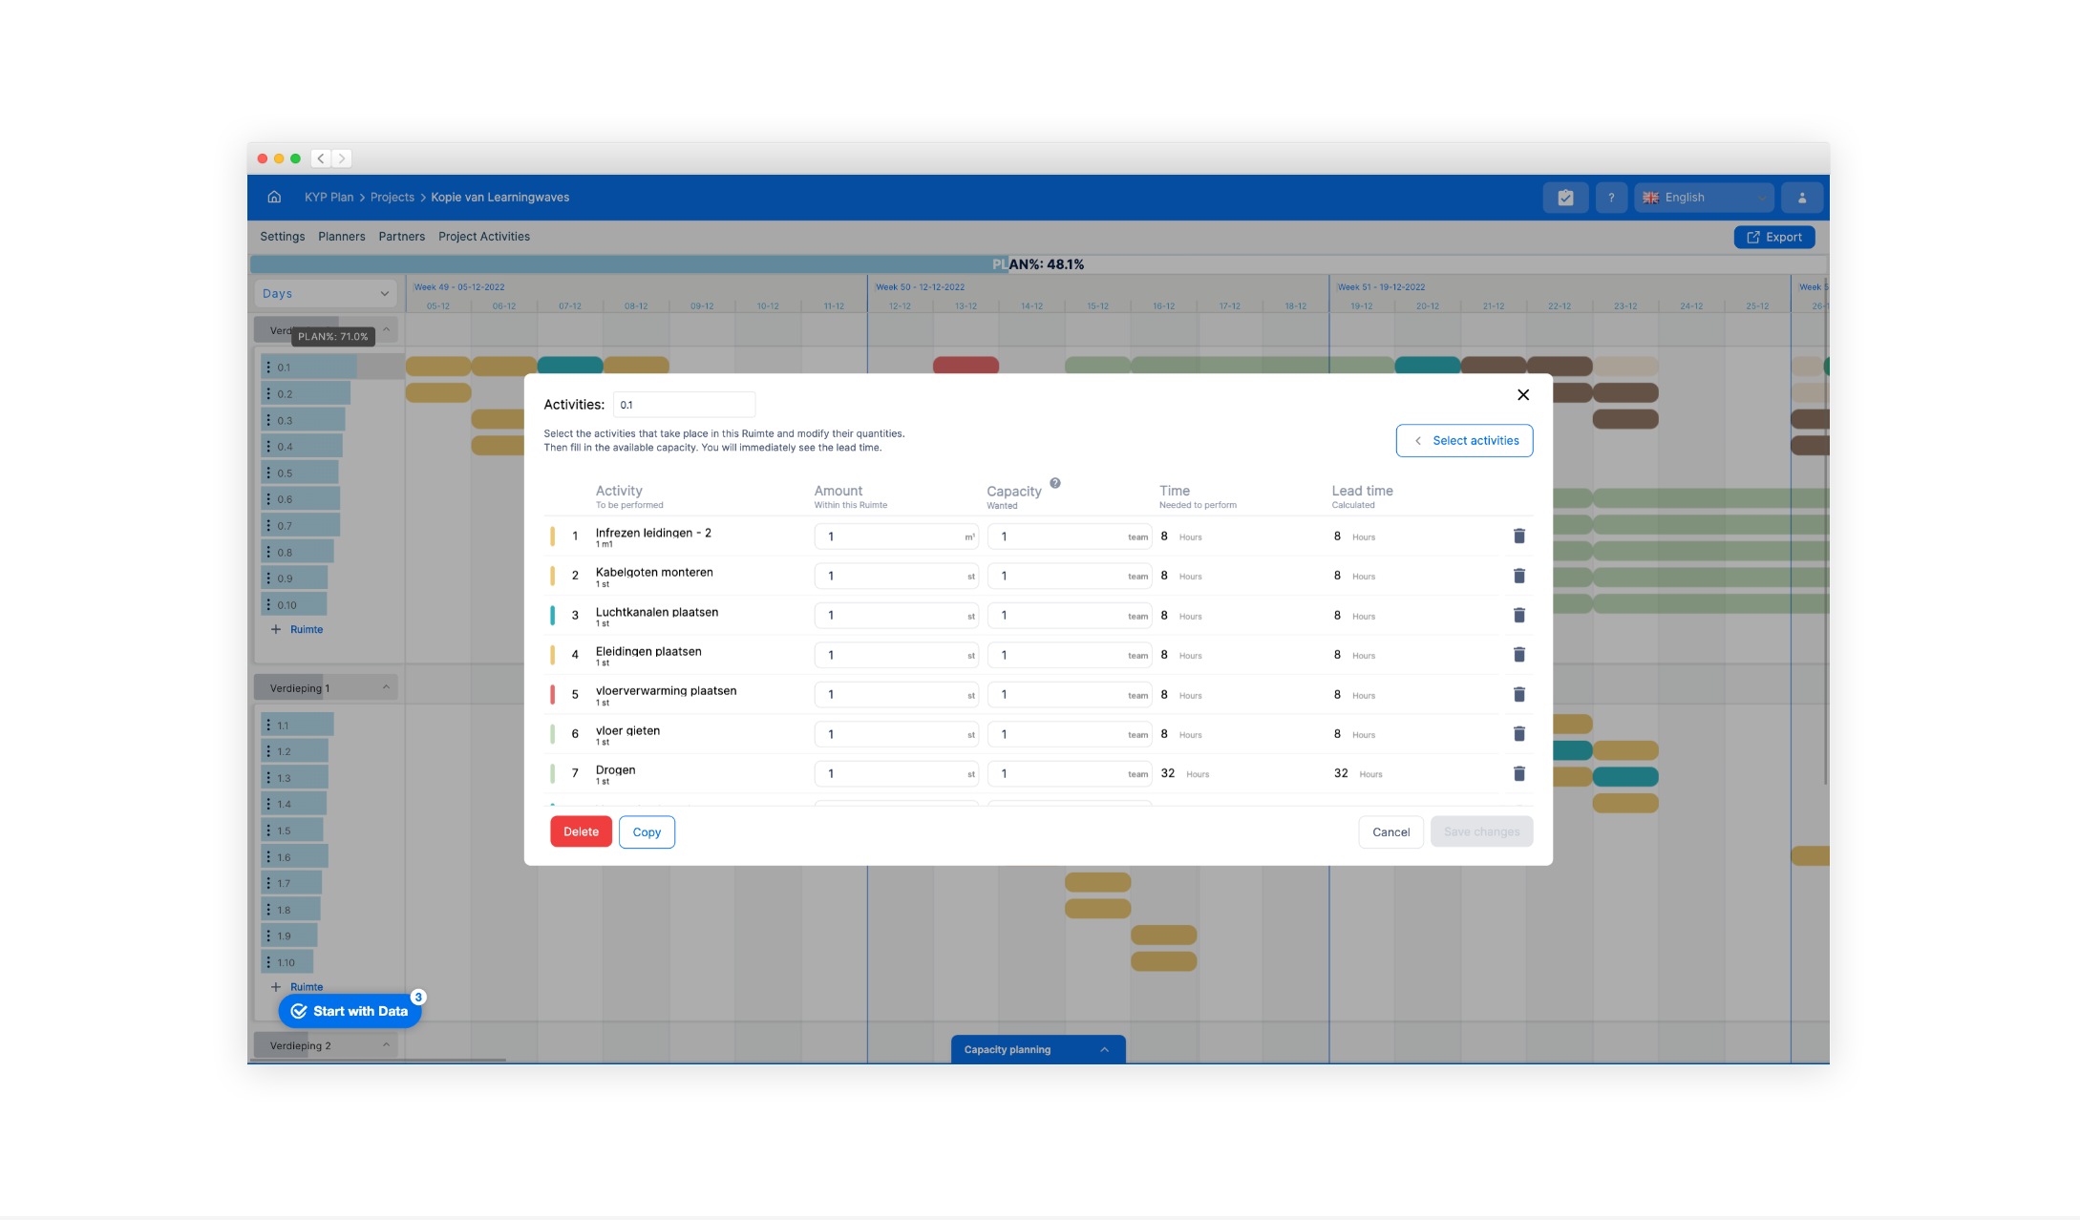This screenshot has height=1220, width=2080.
Task: Click the Activities name input field
Action: click(x=683, y=405)
